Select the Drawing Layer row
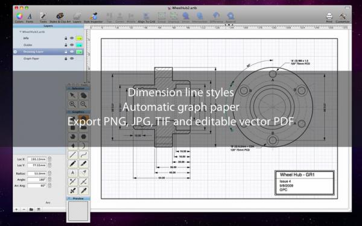Image resolution: width=362 pixels, height=226 pixels. pyautogui.click(x=48, y=52)
